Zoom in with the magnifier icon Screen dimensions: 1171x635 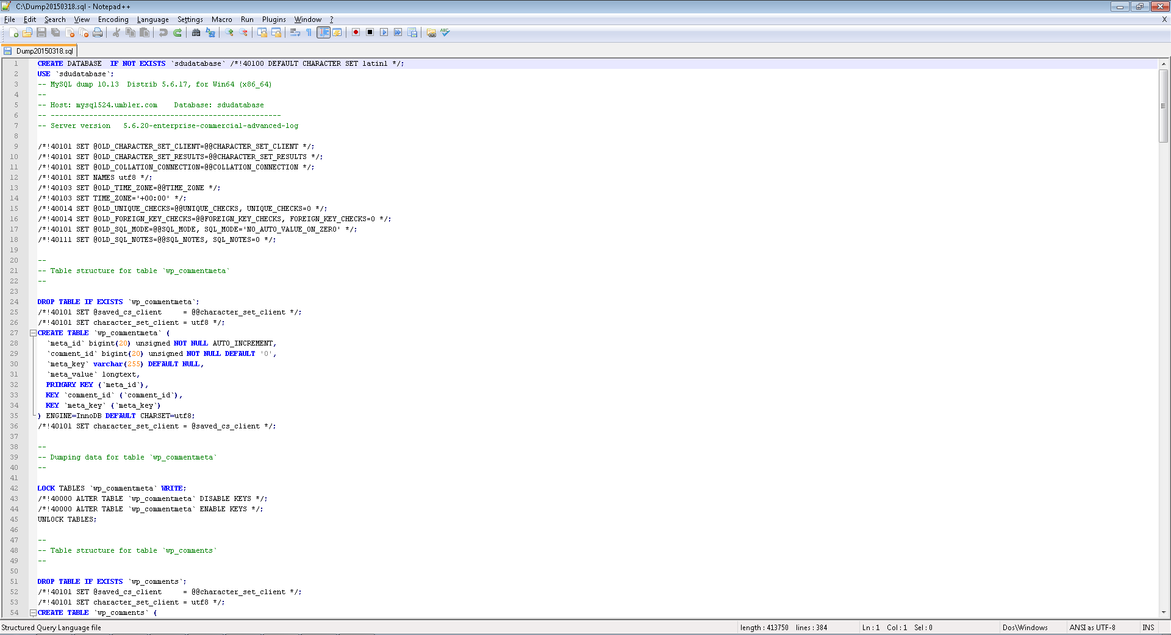[230, 32]
